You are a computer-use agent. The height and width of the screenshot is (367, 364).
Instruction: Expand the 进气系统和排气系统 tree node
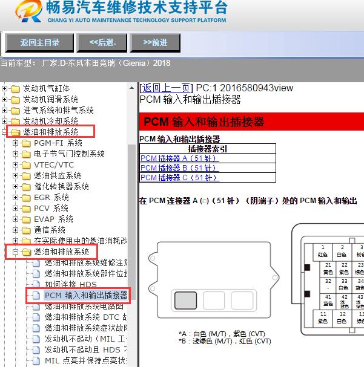(4, 110)
